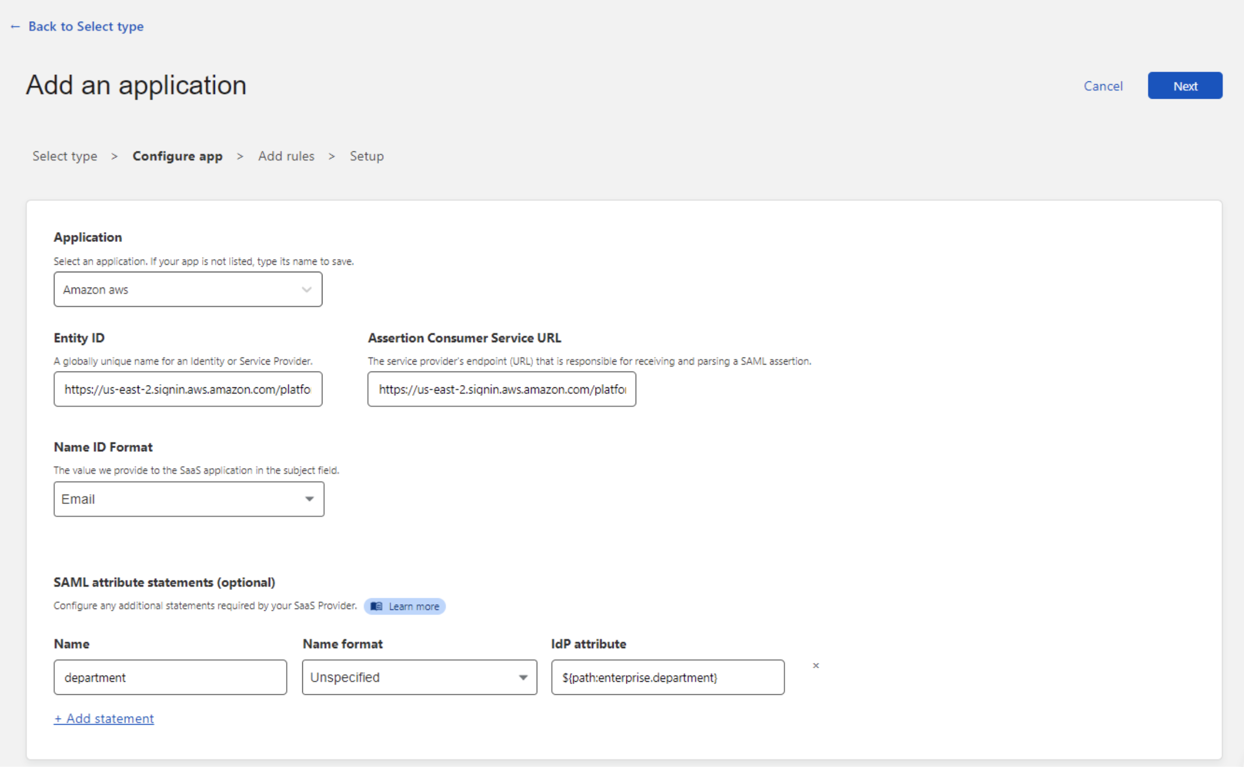Click the IdP attribute path field
This screenshot has width=1244, height=767.
click(667, 677)
